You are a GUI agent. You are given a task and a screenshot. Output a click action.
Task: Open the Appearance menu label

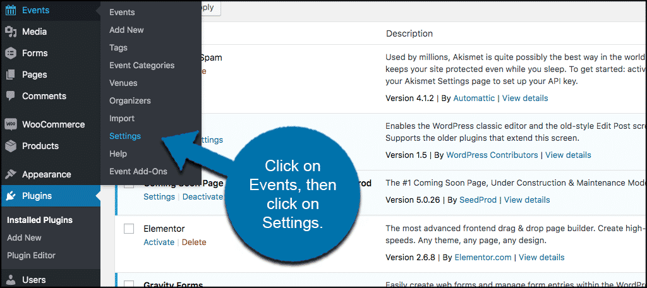[x=47, y=174]
